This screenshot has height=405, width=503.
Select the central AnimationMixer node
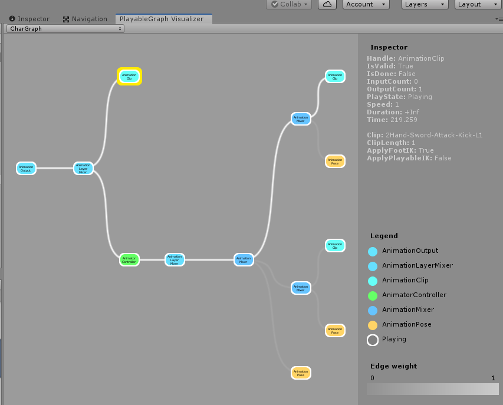coord(244,259)
